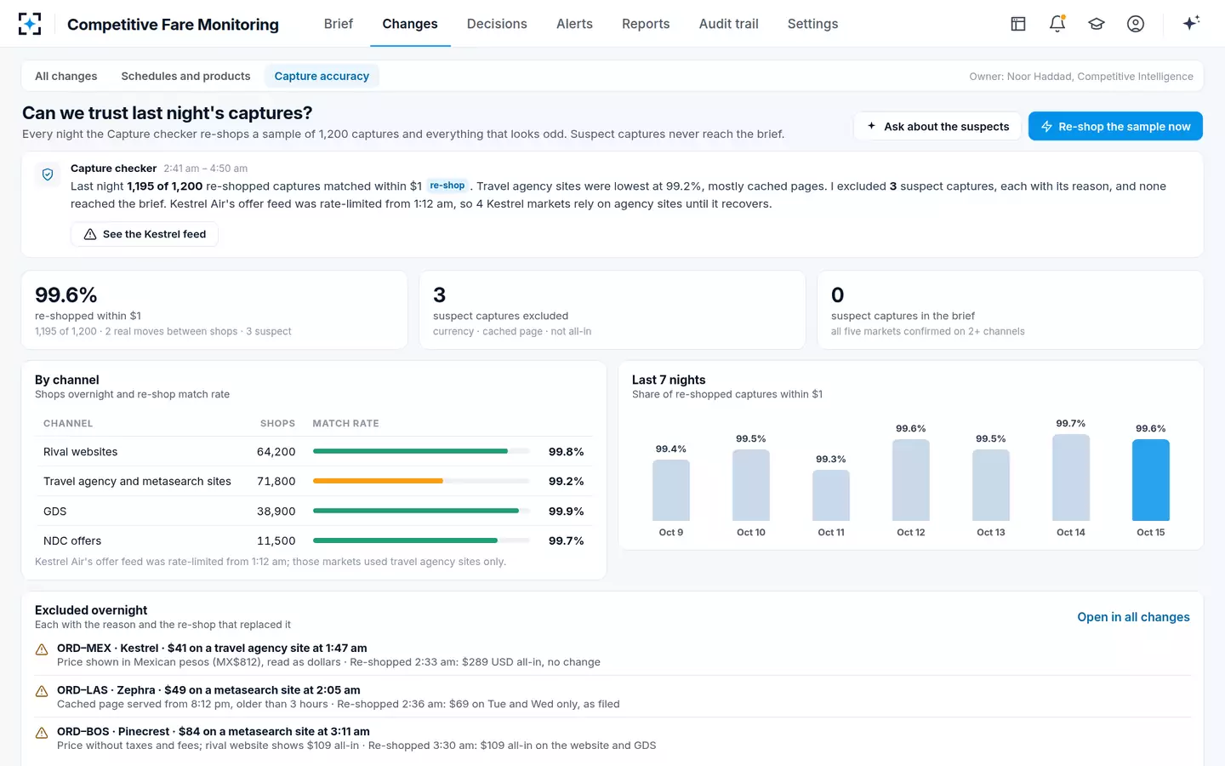Click warning icon beside ORD–BOS Pinecrest

42,733
